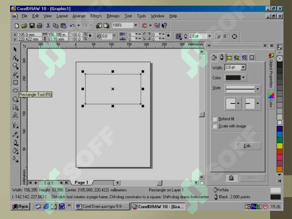Image resolution: width=292 pixels, height=219 pixels.
Task: Expand the application launcher dropdown arrow
Action: (150, 26)
